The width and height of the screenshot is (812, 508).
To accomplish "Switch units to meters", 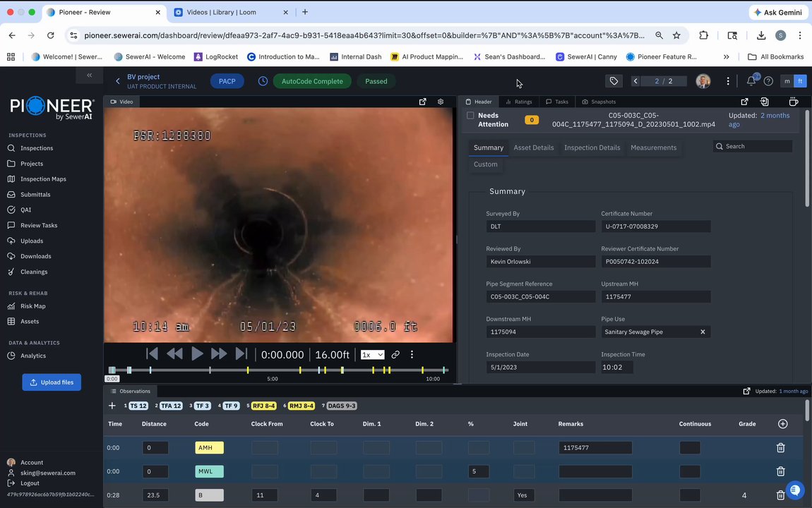I will pos(787,81).
